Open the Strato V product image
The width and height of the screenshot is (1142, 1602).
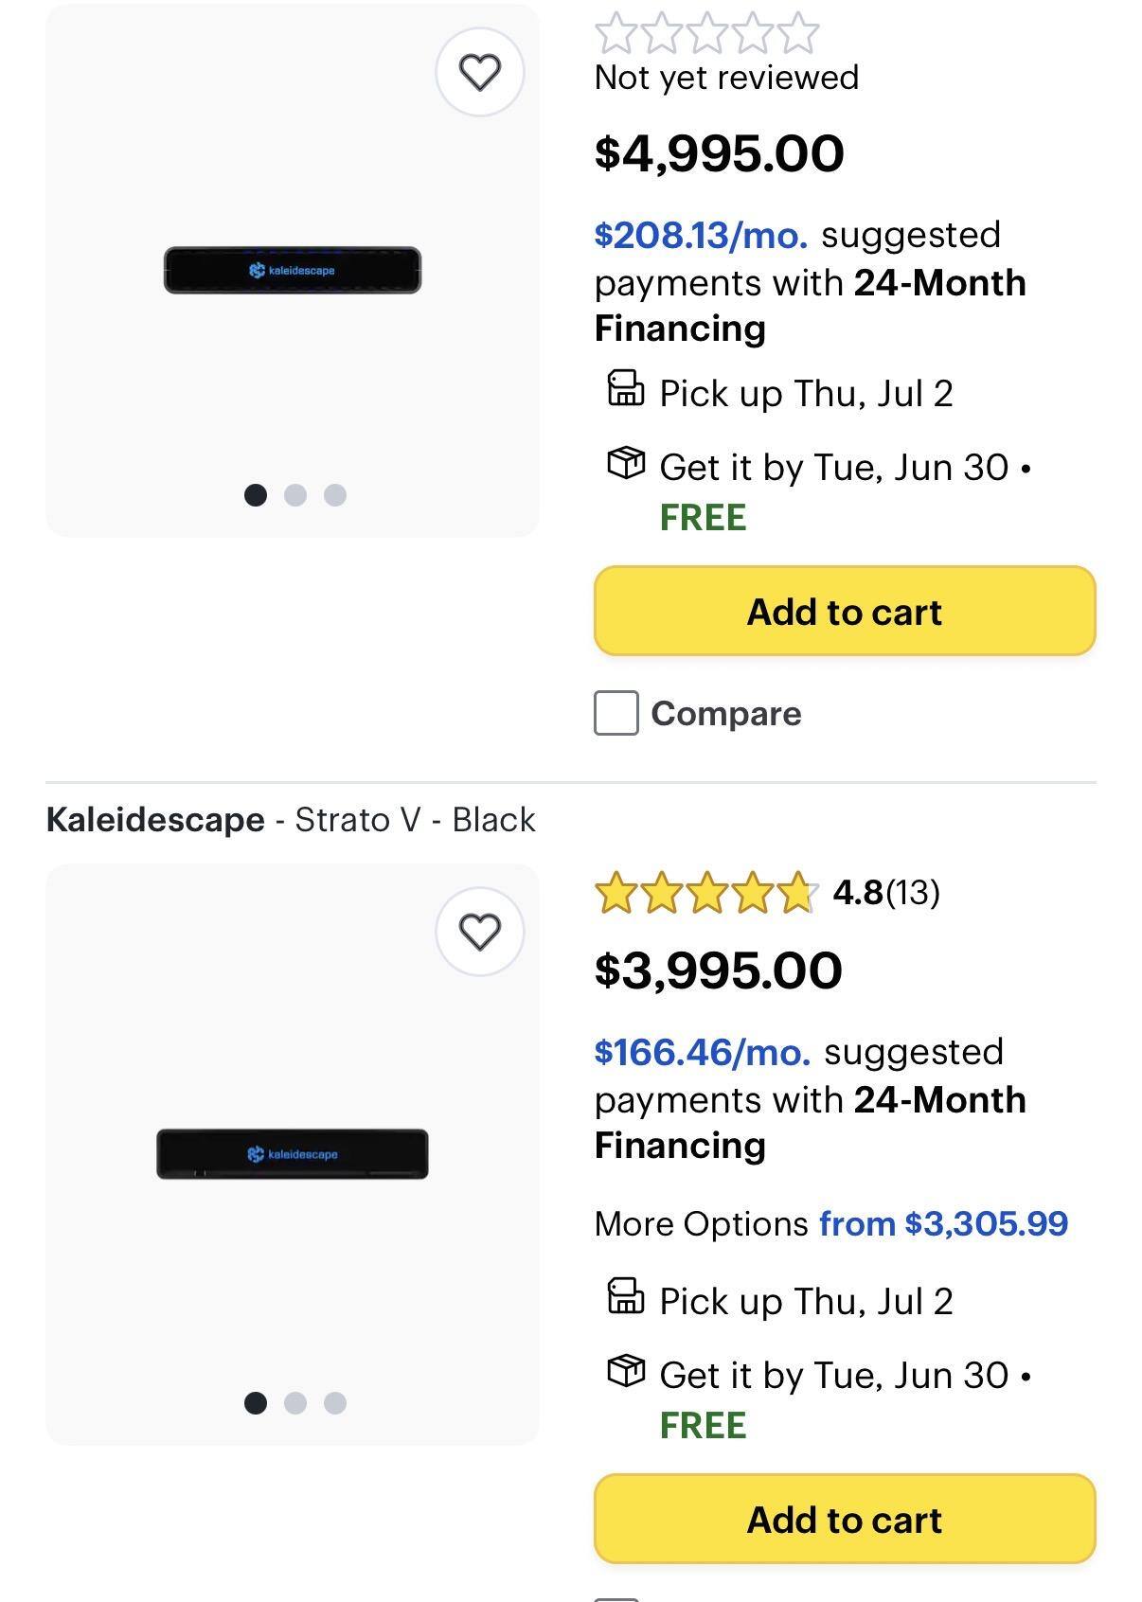point(293,1154)
